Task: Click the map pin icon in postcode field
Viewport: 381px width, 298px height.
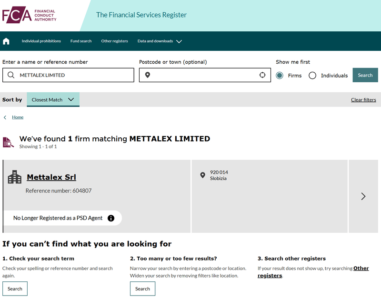Action: click(x=148, y=75)
